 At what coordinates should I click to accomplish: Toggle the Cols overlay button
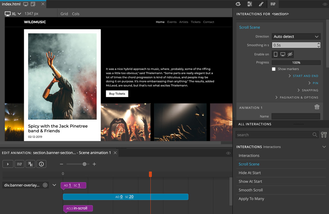pyautogui.click(x=75, y=14)
